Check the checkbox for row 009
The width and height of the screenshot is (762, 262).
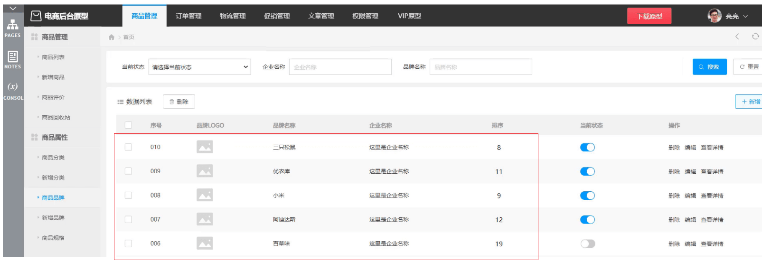coord(128,171)
